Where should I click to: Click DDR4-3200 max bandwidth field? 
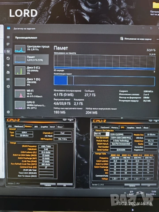coord(121,138)
